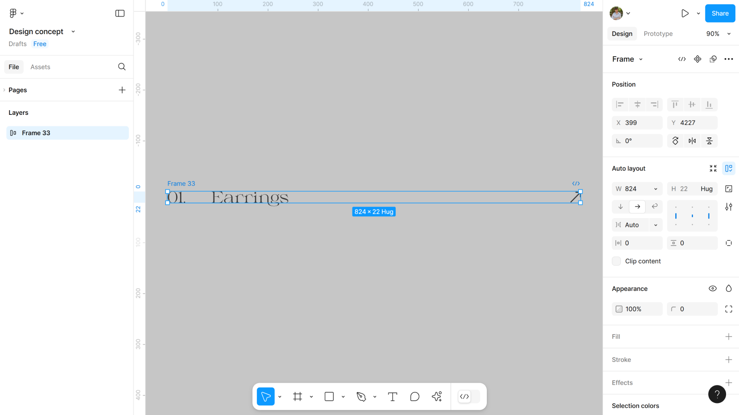Toggle Dev Mode switch in toolbar
Image resolution: width=739 pixels, height=415 pixels.
pos(468,397)
